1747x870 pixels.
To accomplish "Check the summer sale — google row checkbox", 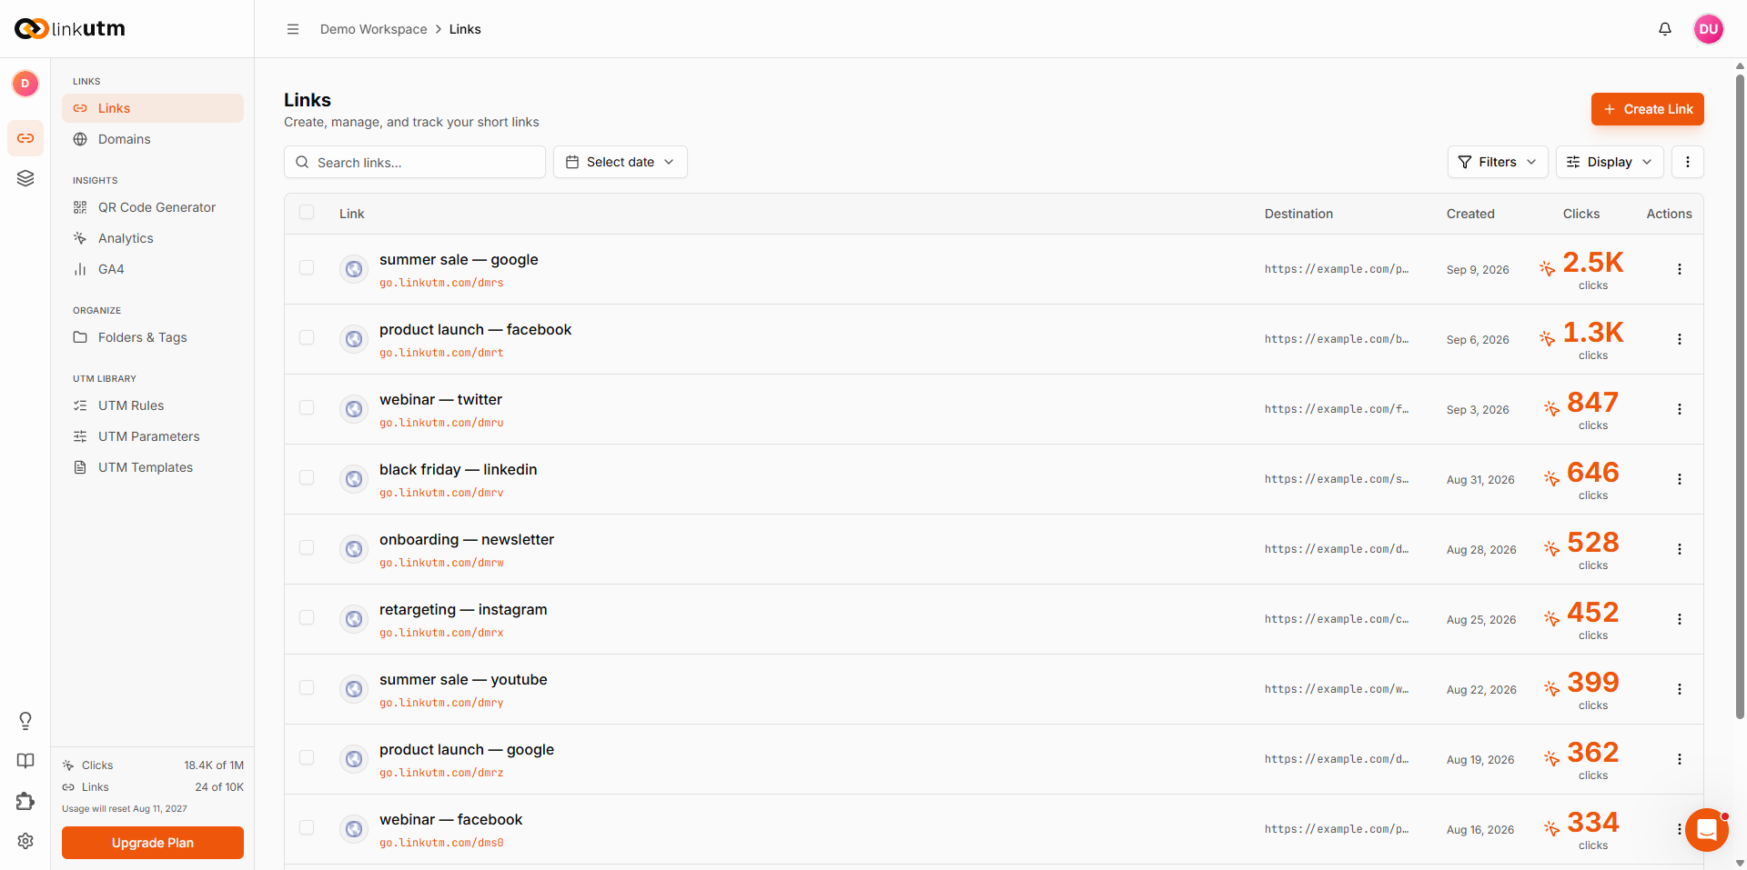I will pos(307,268).
